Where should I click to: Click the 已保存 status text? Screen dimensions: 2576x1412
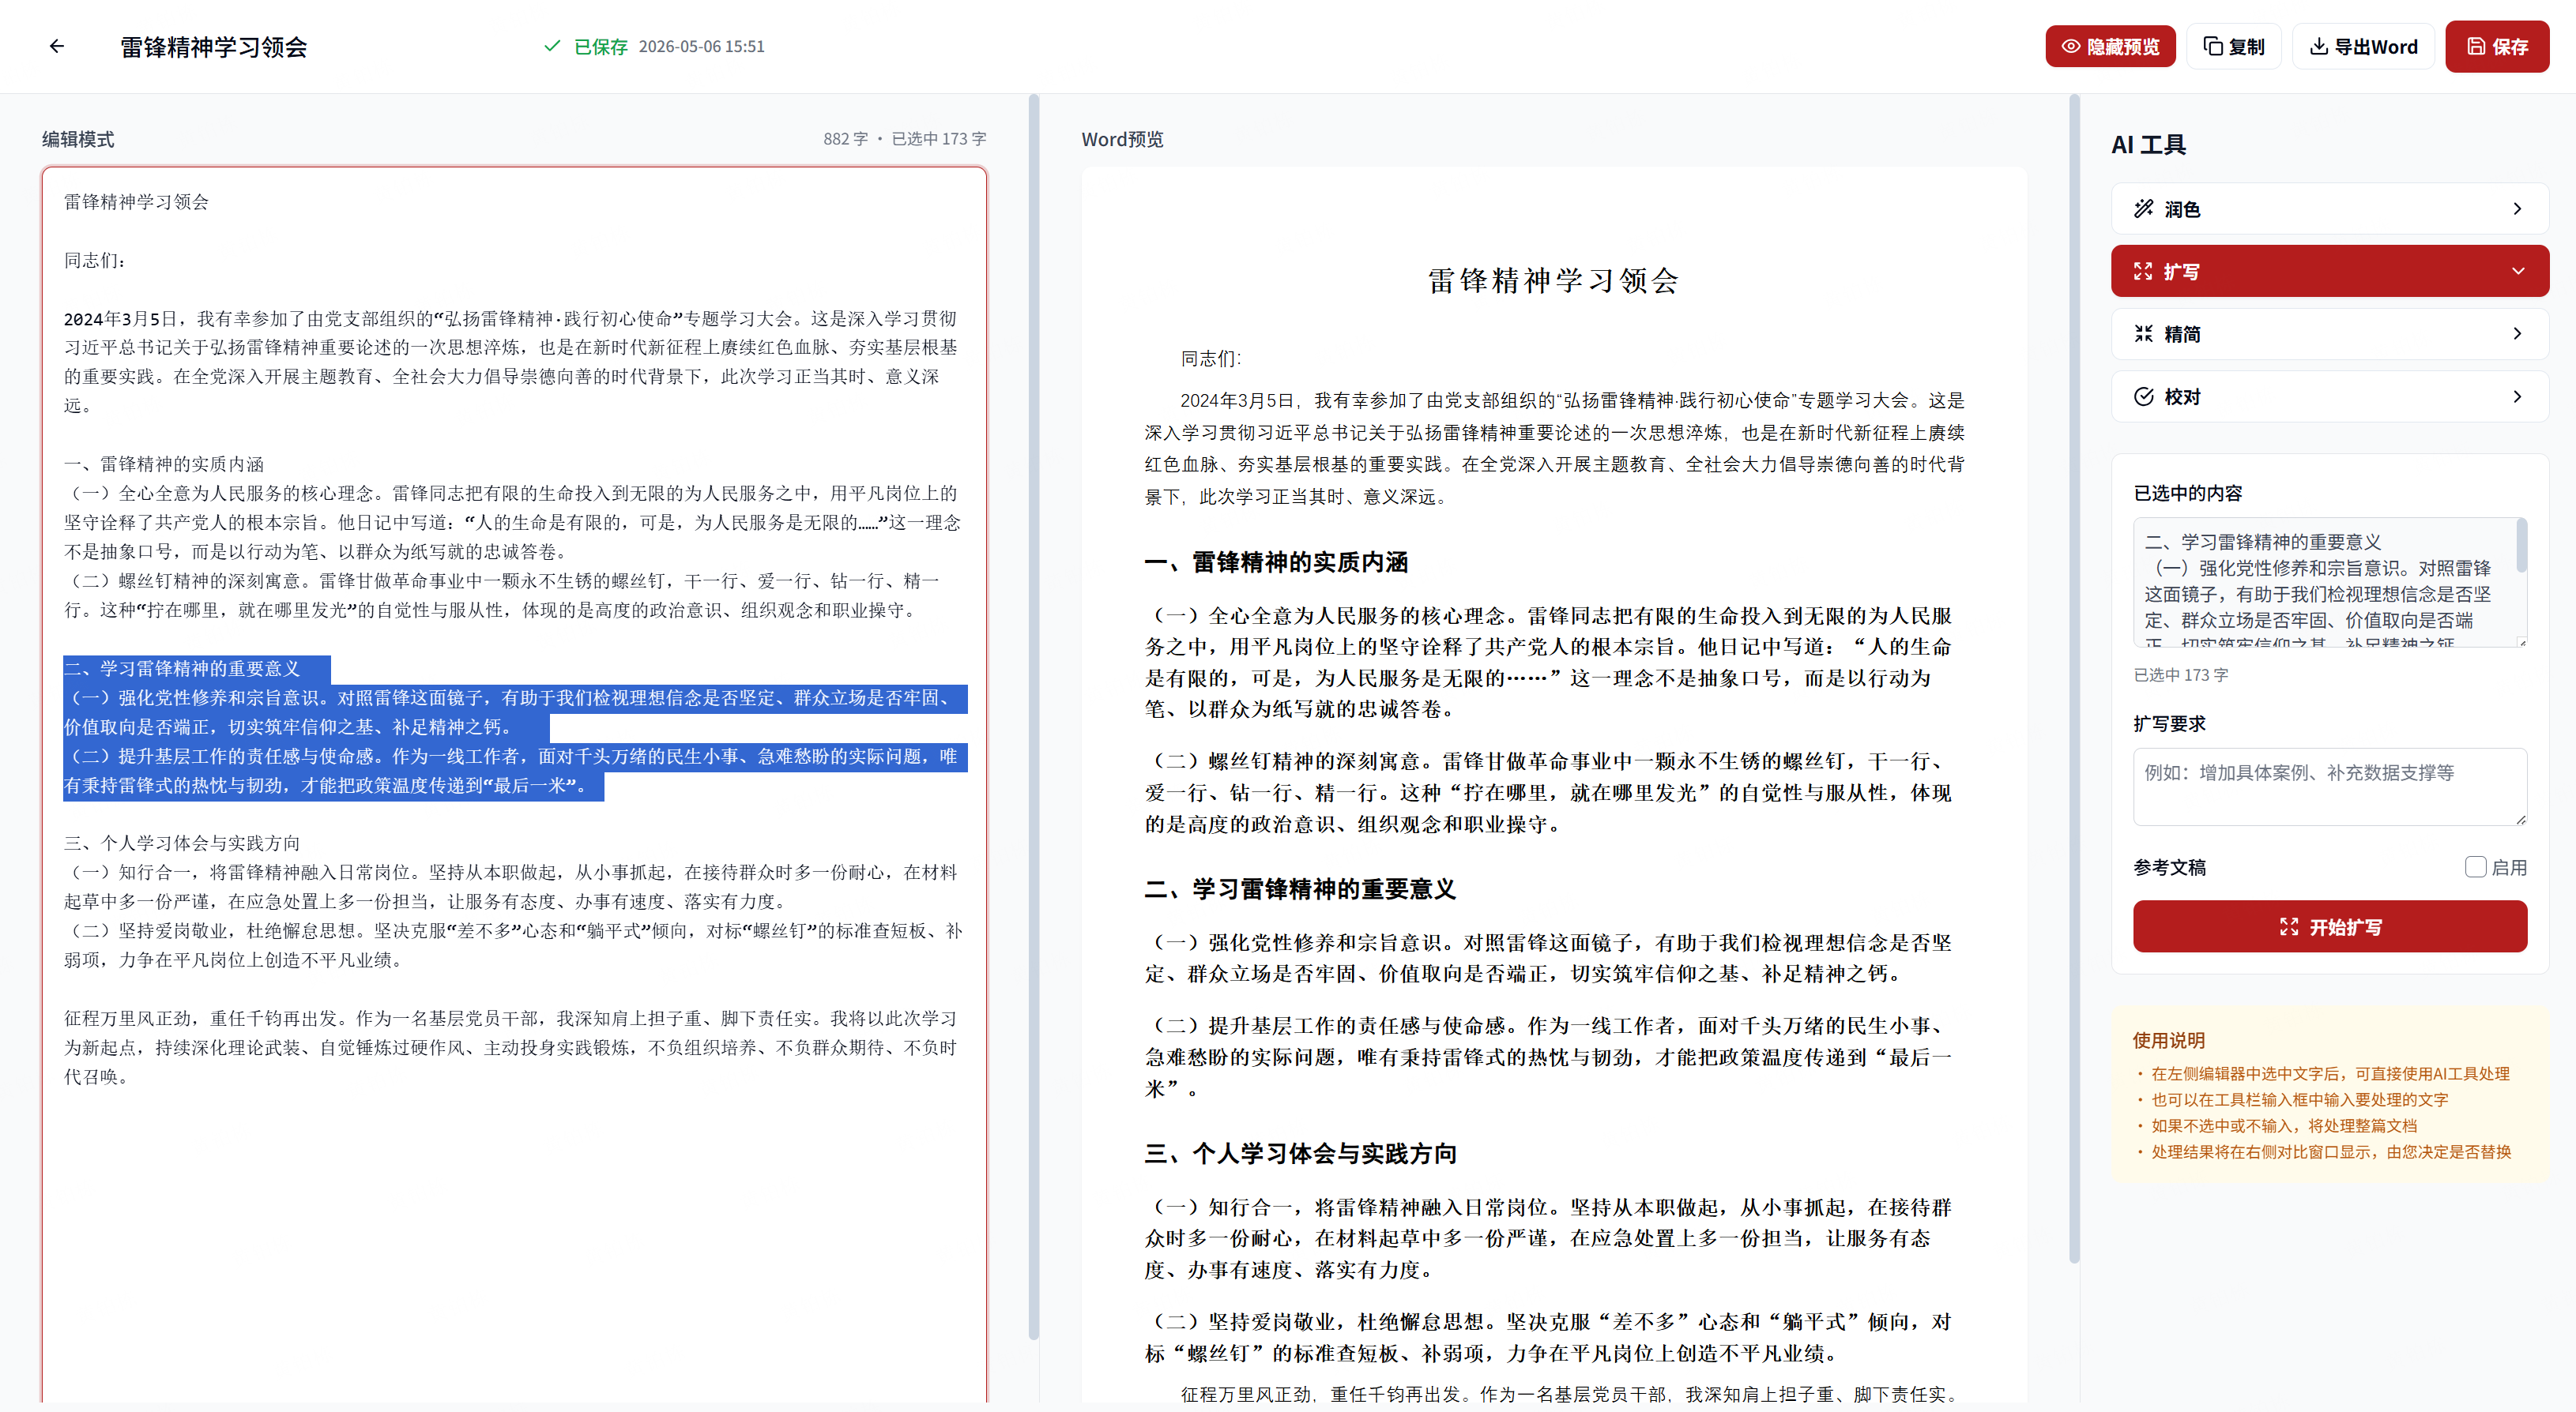[601, 46]
